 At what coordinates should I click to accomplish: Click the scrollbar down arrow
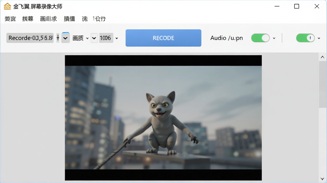pos(323,179)
